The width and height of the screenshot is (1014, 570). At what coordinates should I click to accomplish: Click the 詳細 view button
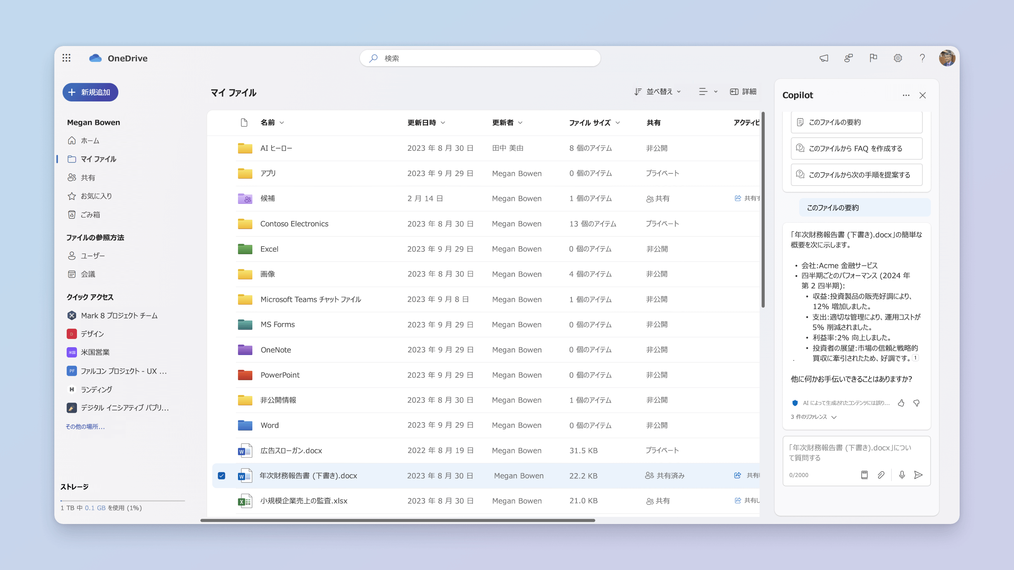click(x=744, y=92)
